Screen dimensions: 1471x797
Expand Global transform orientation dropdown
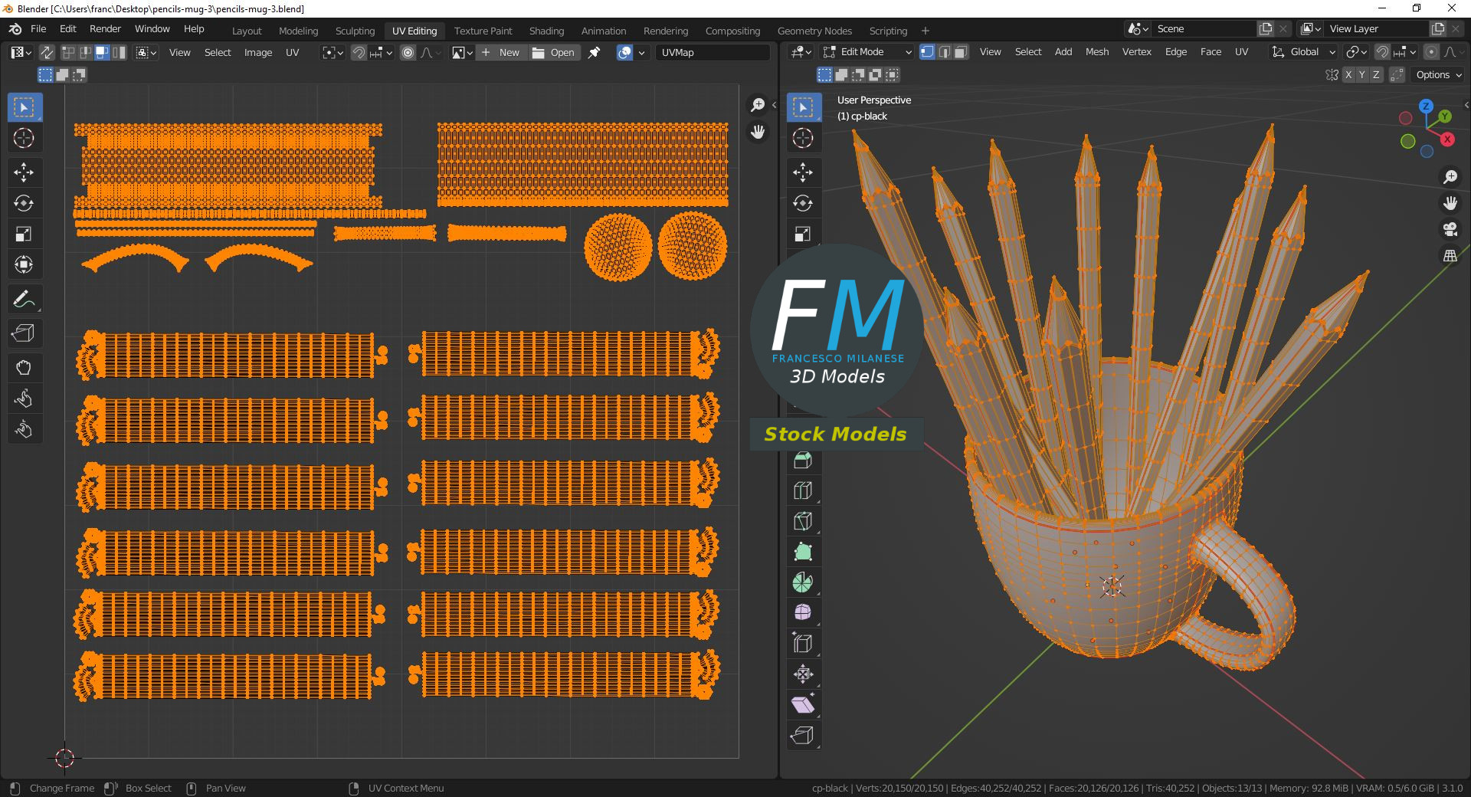[1304, 52]
